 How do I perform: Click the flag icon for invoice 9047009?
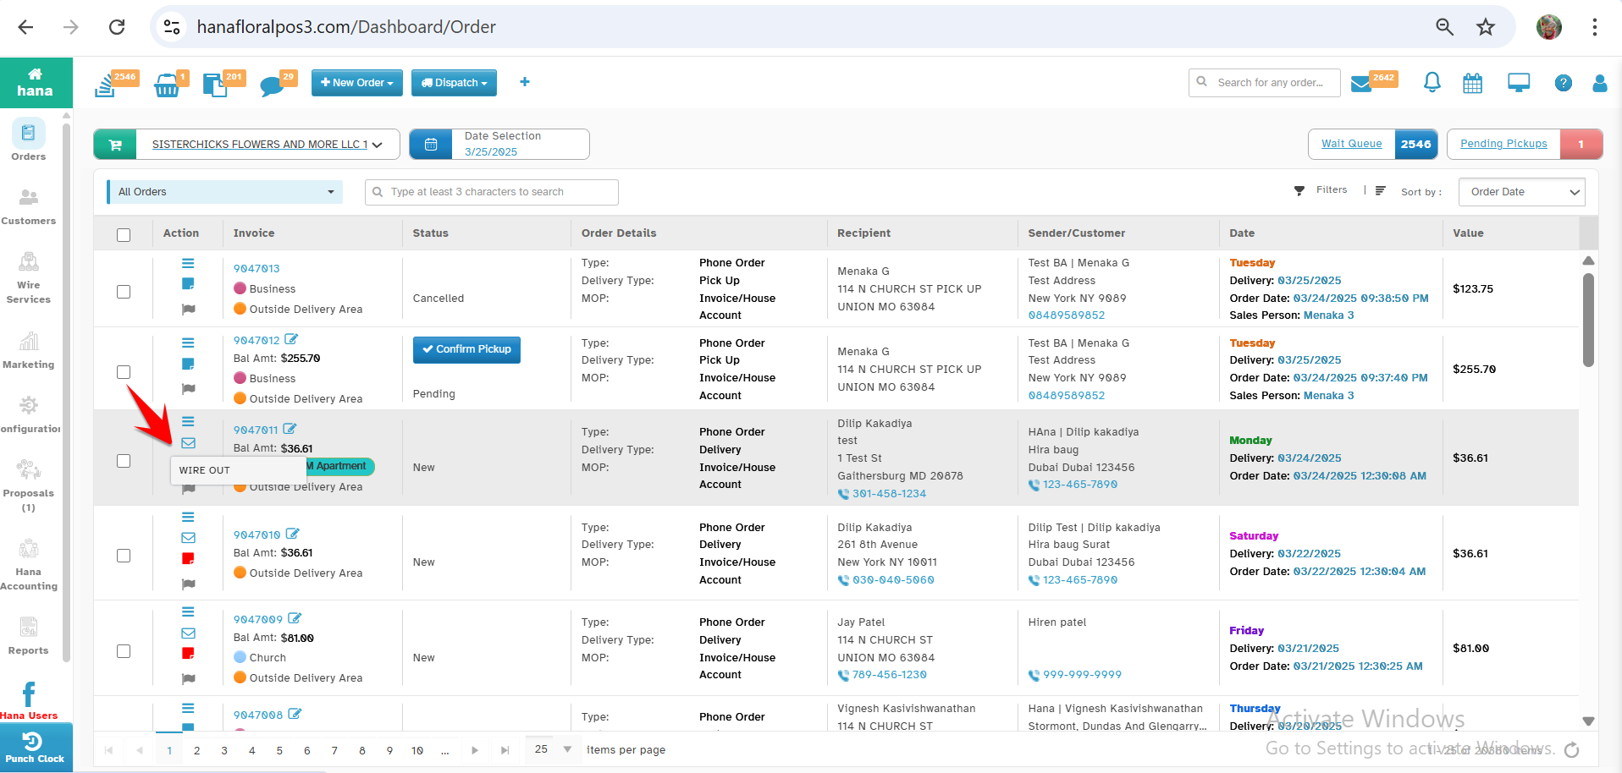point(188,679)
